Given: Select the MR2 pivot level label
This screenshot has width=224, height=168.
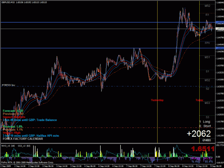Looking at the screenshot, I should [x=207, y=6].
